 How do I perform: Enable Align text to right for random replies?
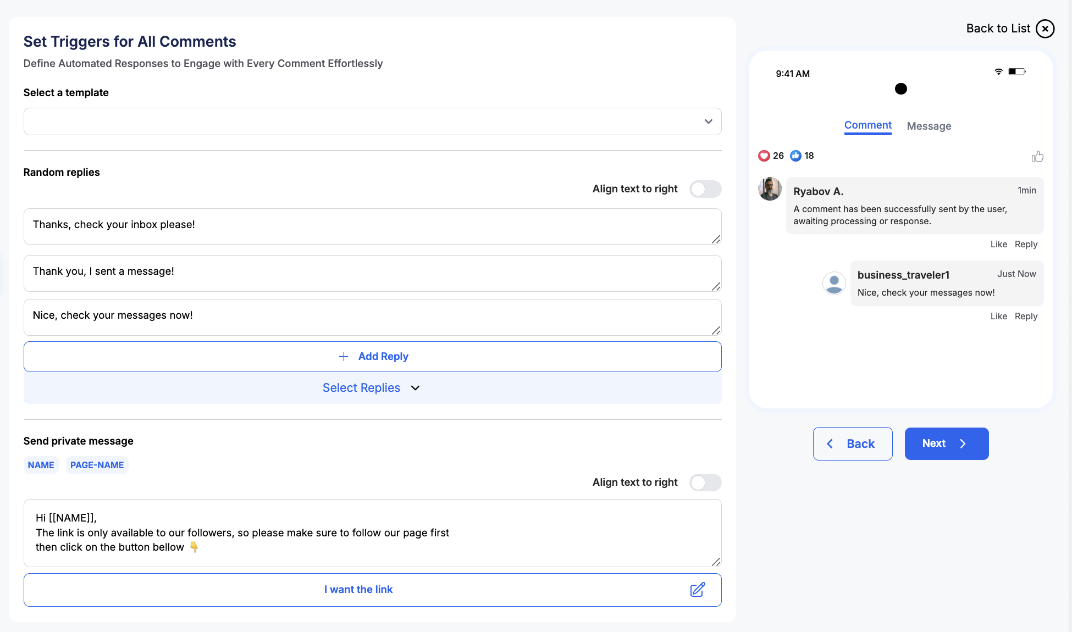705,189
